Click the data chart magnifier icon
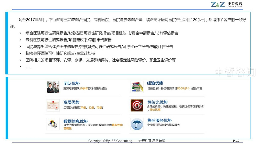The image size is (256, 144). point(53,124)
